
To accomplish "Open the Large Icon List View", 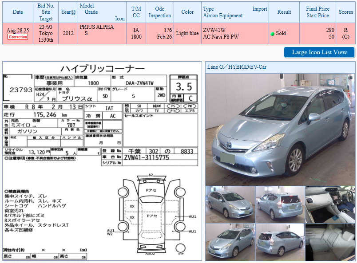I will click(319, 52).
